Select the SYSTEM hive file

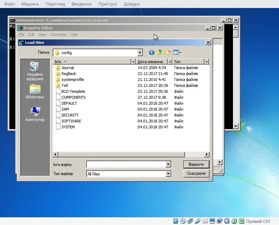click(68, 127)
